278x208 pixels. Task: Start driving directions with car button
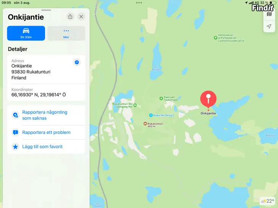(26, 33)
